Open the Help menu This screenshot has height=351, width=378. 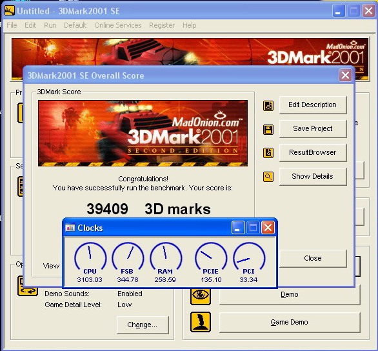coord(190,25)
